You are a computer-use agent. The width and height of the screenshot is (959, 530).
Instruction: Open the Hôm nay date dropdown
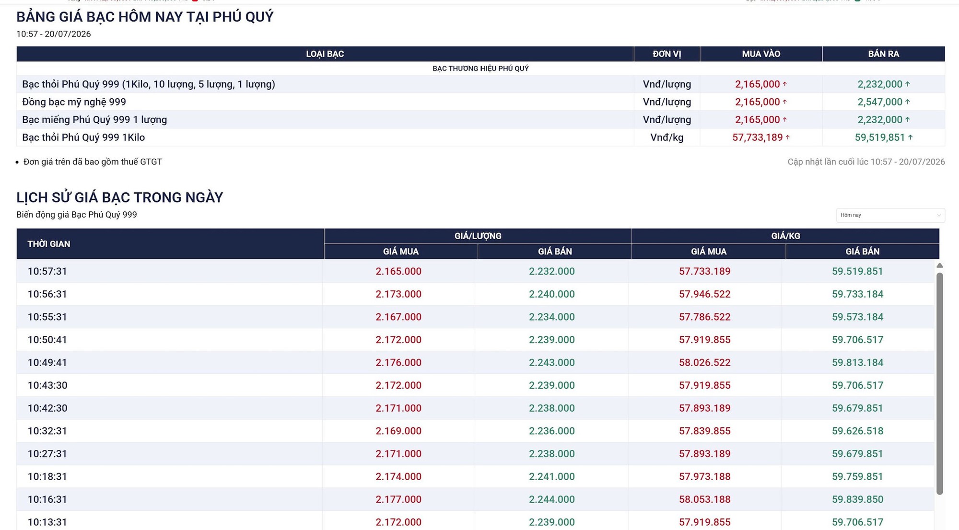pos(890,215)
